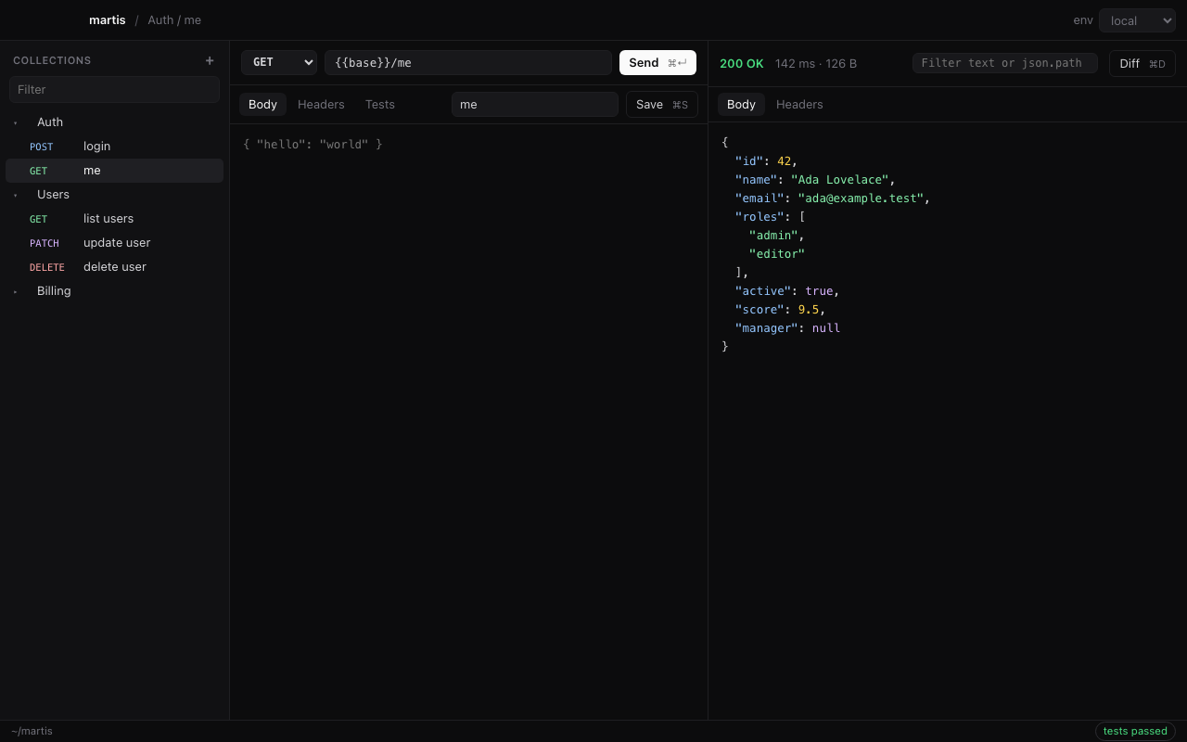Switch to request Headers tab

click(x=321, y=104)
